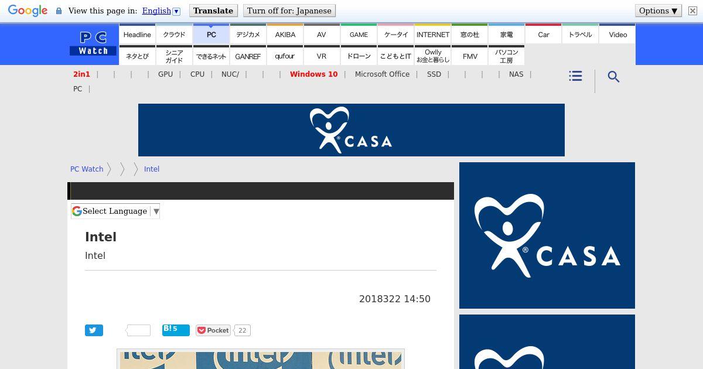Select the PC tab
The height and width of the screenshot is (369, 703).
tap(211, 35)
